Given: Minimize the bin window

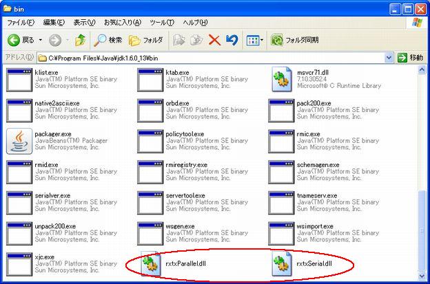Looking at the screenshot, I should (395, 10).
